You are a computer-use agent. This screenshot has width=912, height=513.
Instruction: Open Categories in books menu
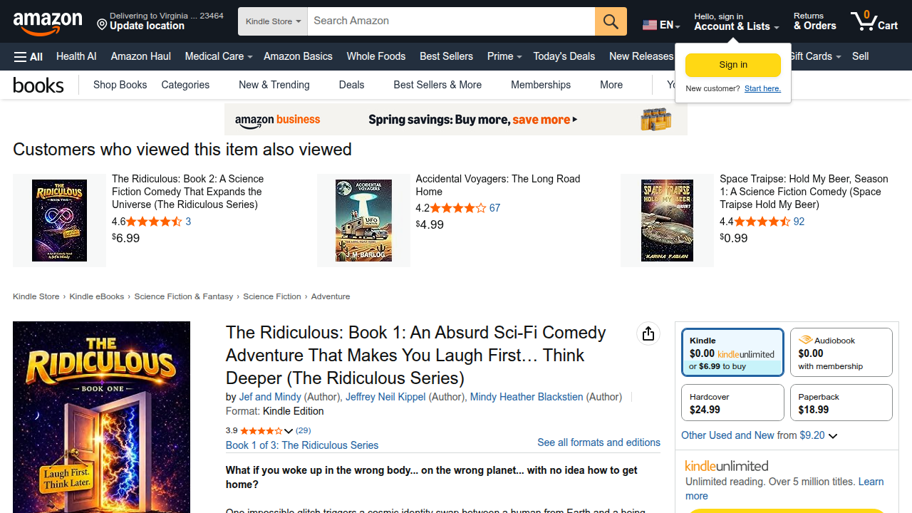185,85
